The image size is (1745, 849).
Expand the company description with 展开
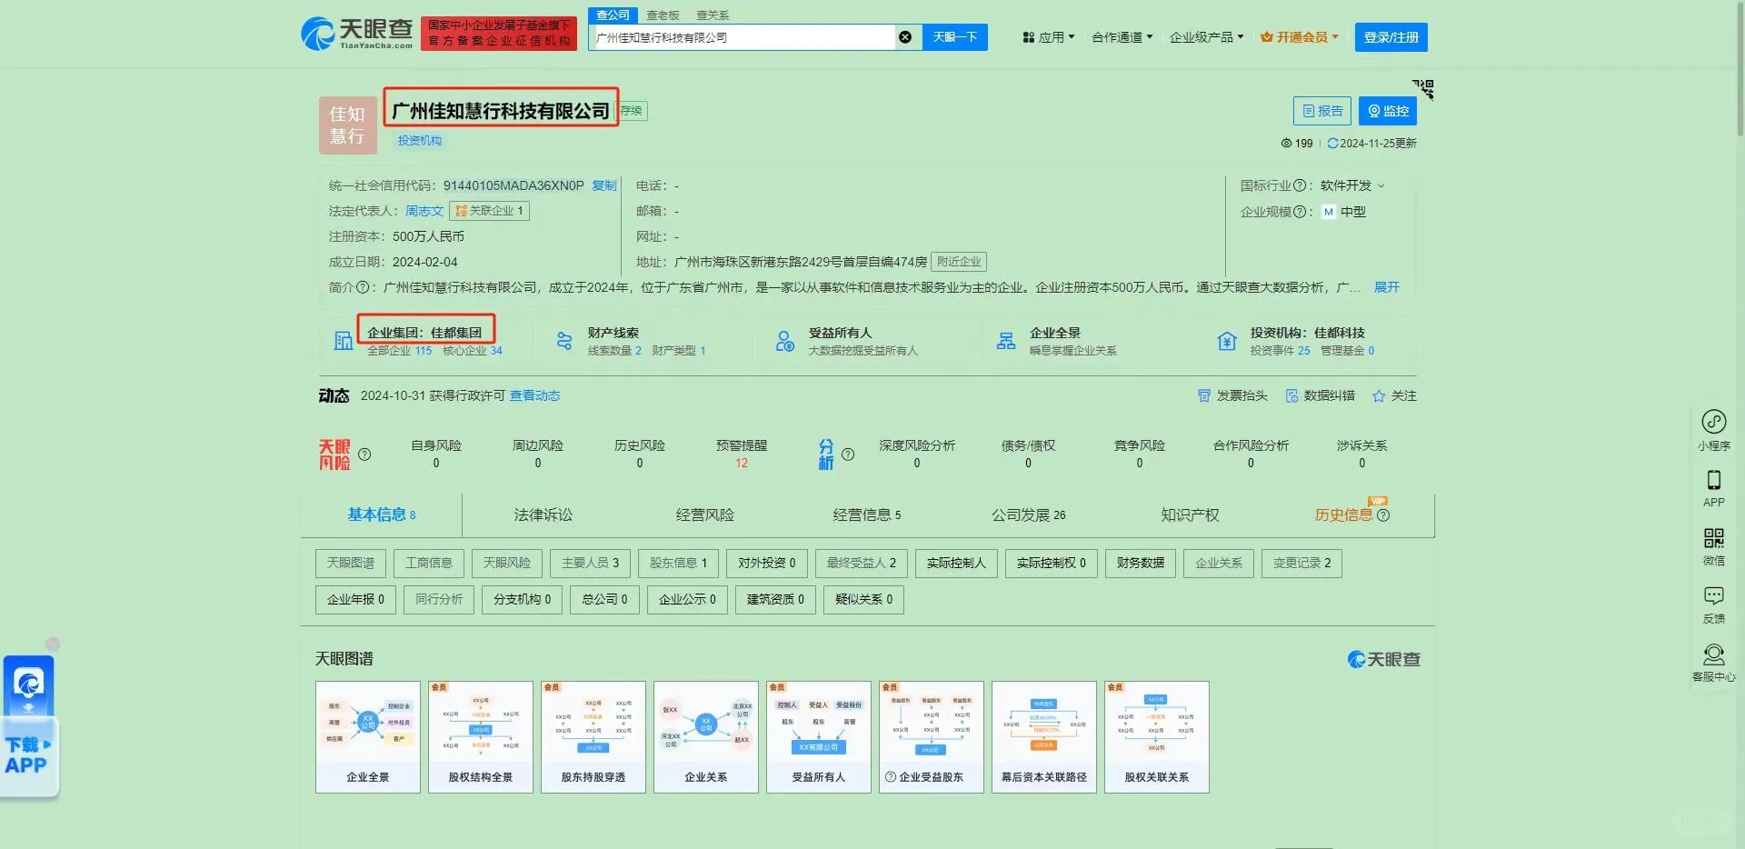[1387, 287]
